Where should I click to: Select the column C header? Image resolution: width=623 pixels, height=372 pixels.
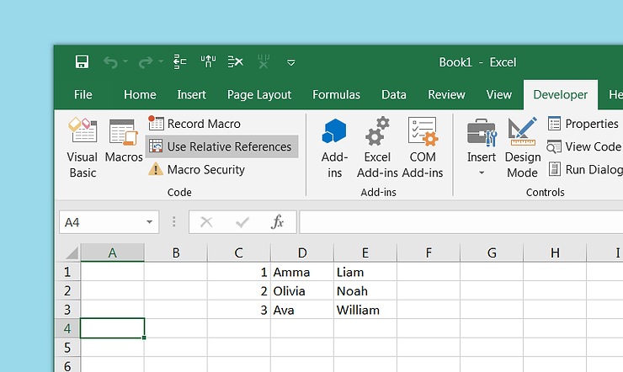[239, 252]
